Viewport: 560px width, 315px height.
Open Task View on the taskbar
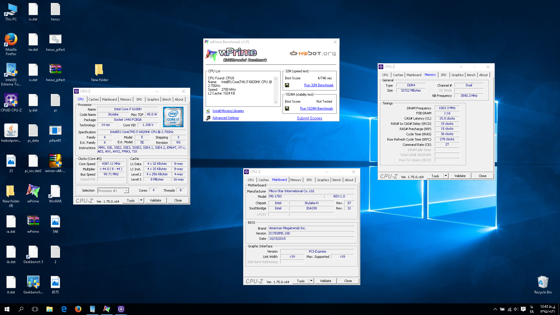coord(35,309)
